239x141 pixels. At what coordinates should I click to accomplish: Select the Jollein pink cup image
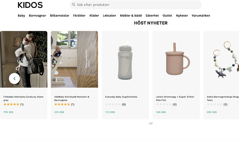[176, 59]
